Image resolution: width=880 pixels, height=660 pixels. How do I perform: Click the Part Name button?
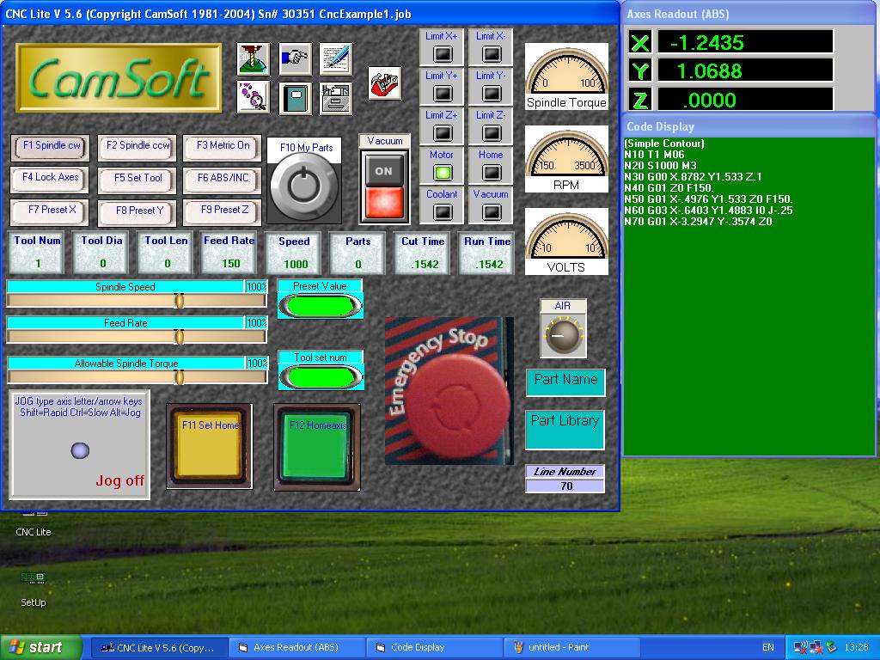coord(565,382)
